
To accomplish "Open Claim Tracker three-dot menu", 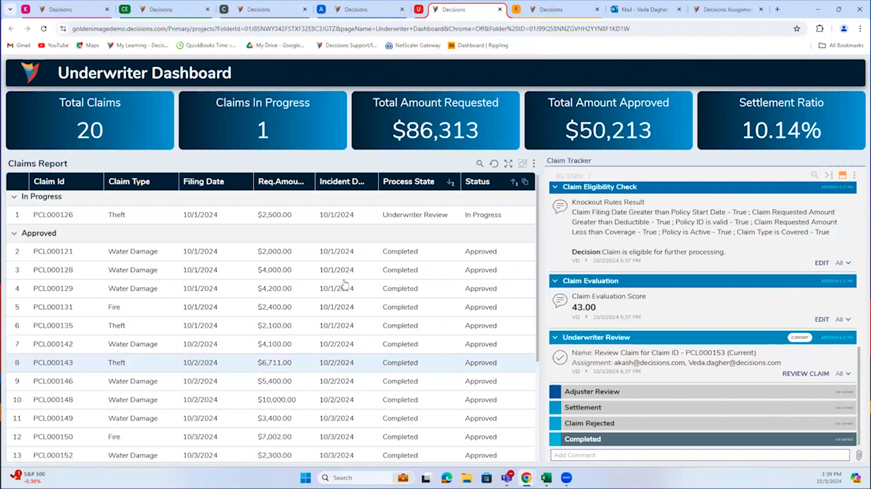I will coord(854,175).
